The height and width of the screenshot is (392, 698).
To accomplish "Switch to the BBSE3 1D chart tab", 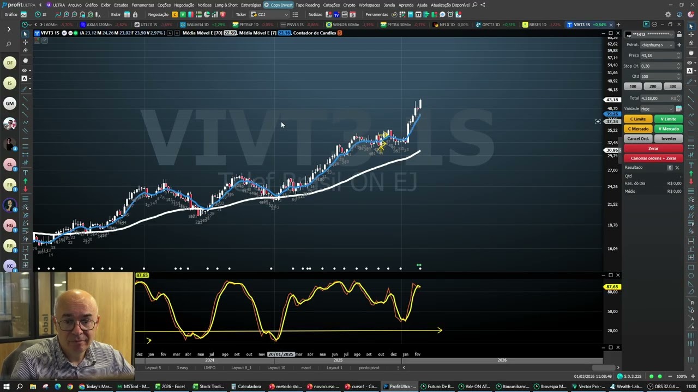I will tap(541, 24).
